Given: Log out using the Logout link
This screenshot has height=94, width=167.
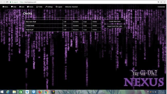Looking at the screenshot, I should coord(59,7).
